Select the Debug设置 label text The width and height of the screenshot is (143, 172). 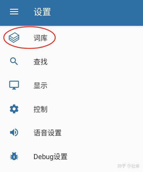pyautogui.click(x=51, y=157)
